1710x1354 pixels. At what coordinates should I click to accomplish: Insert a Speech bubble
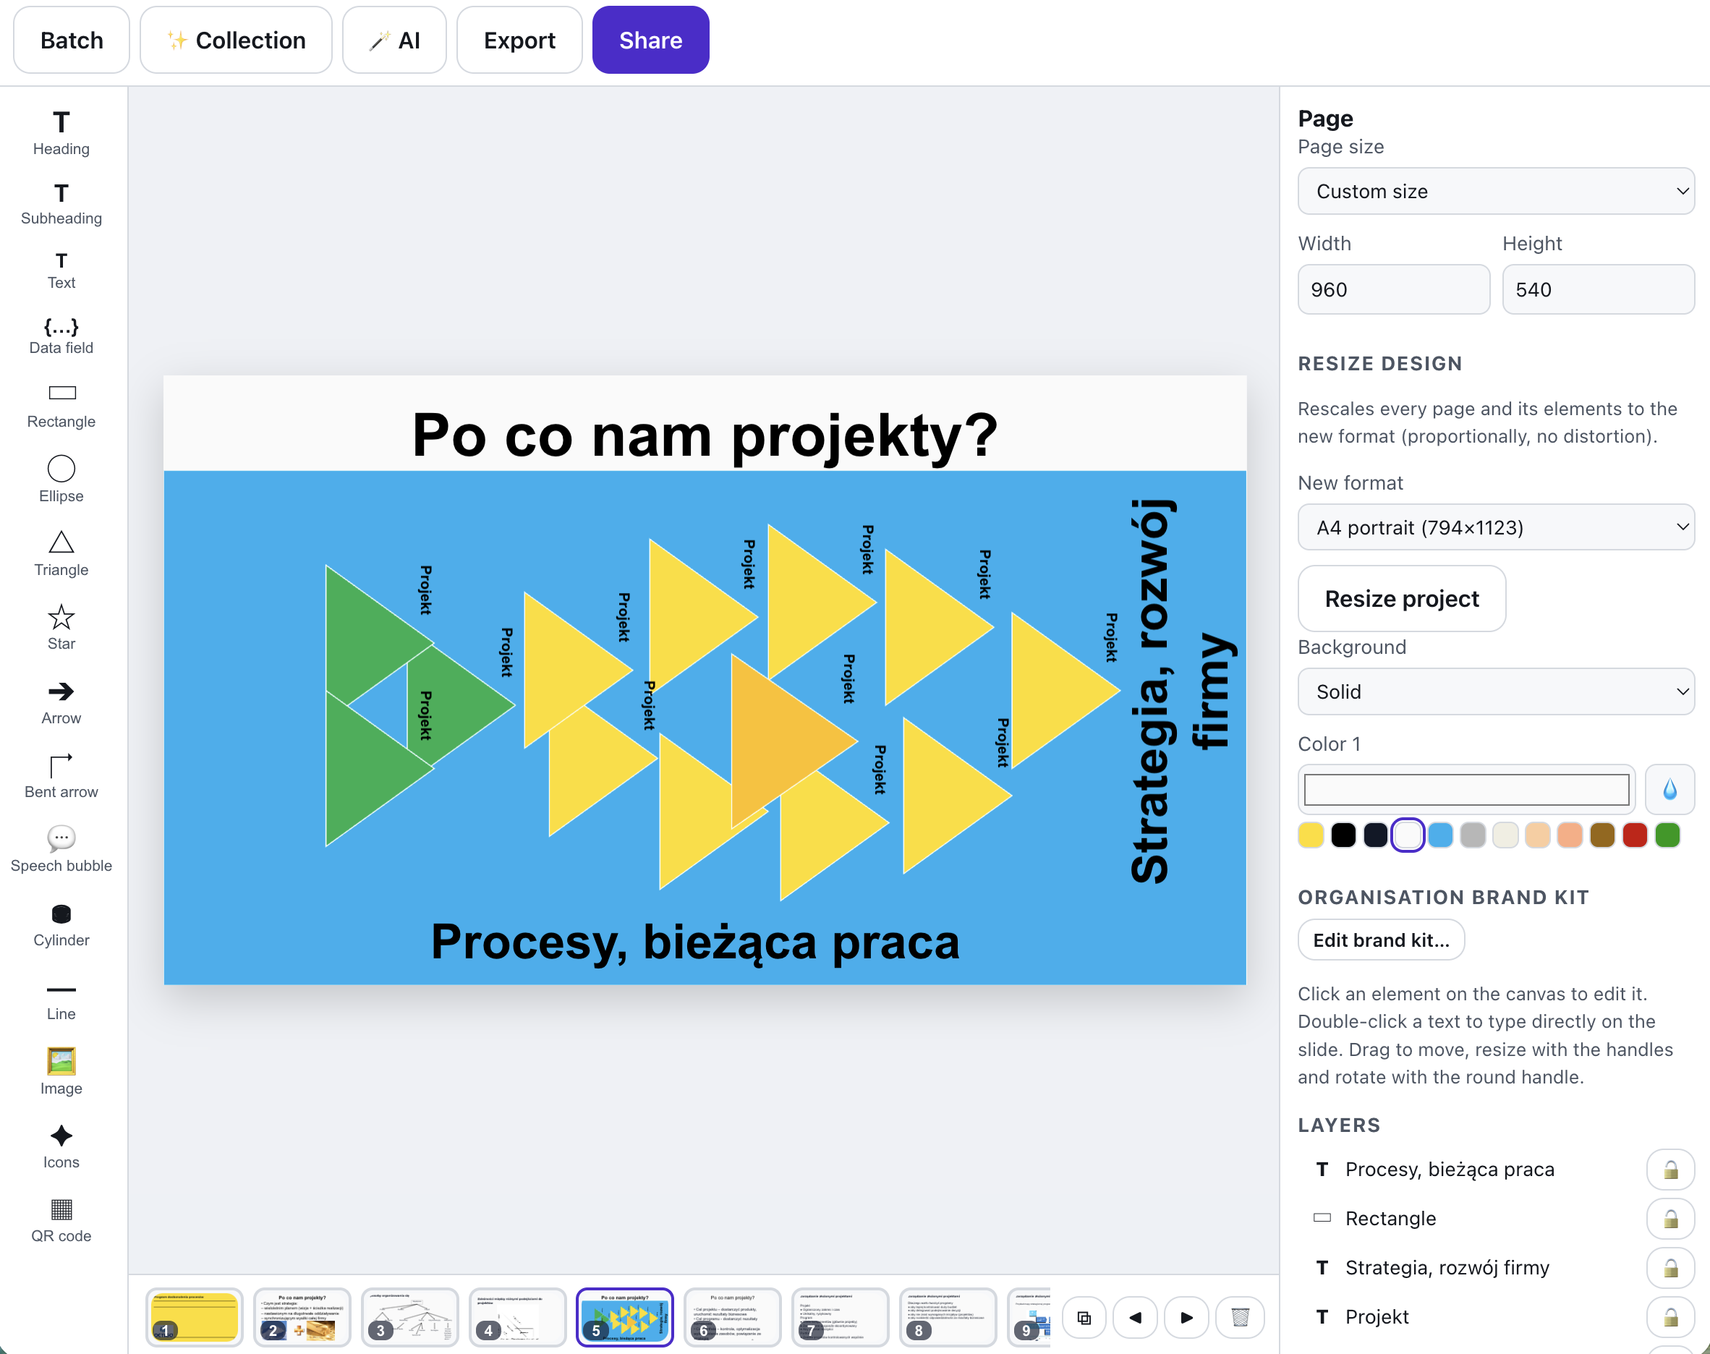[61, 850]
